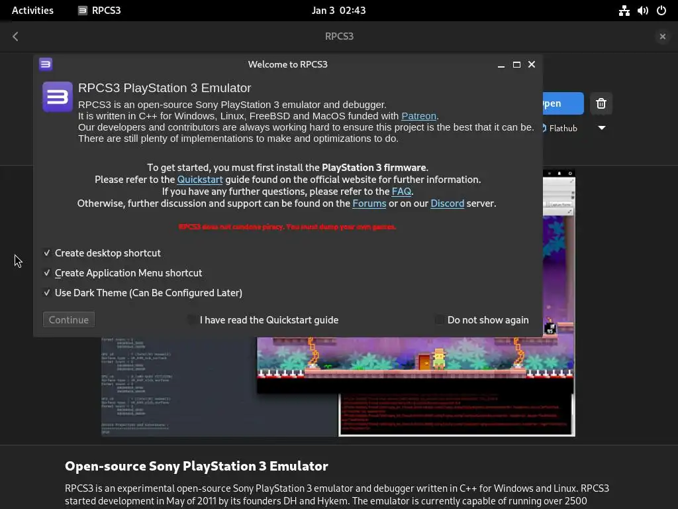Image resolution: width=678 pixels, height=509 pixels.
Task: Close the Welcome to RPCS3 dialog
Action: 532,64
